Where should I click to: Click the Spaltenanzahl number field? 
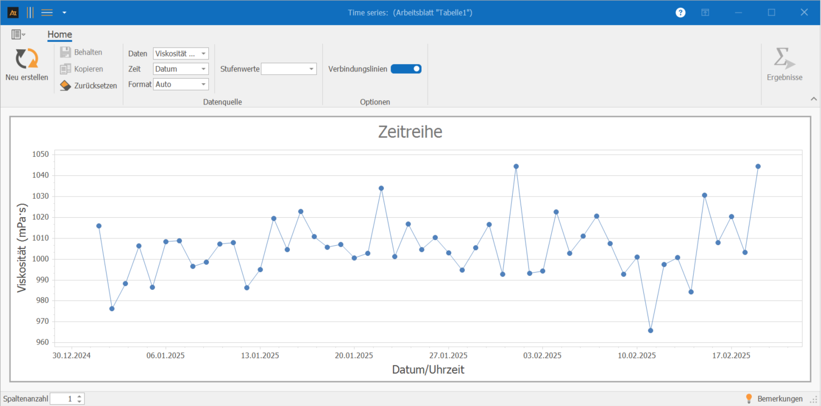pyautogui.click(x=63, y=399)
